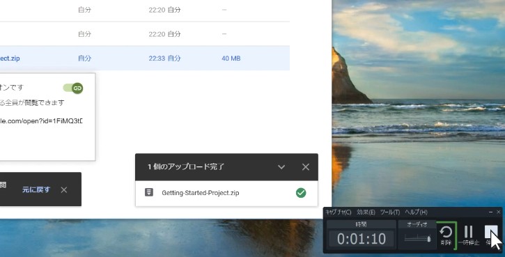Minimize the recorder toolbar window

[490, 212]
